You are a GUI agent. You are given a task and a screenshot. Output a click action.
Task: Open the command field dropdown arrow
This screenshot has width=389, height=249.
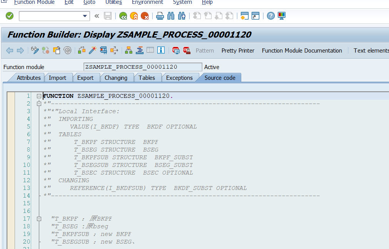[85, 16]
